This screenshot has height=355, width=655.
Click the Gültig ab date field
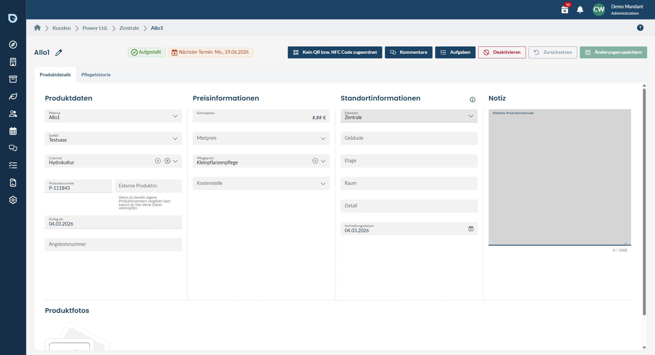(x=113, y=222)
